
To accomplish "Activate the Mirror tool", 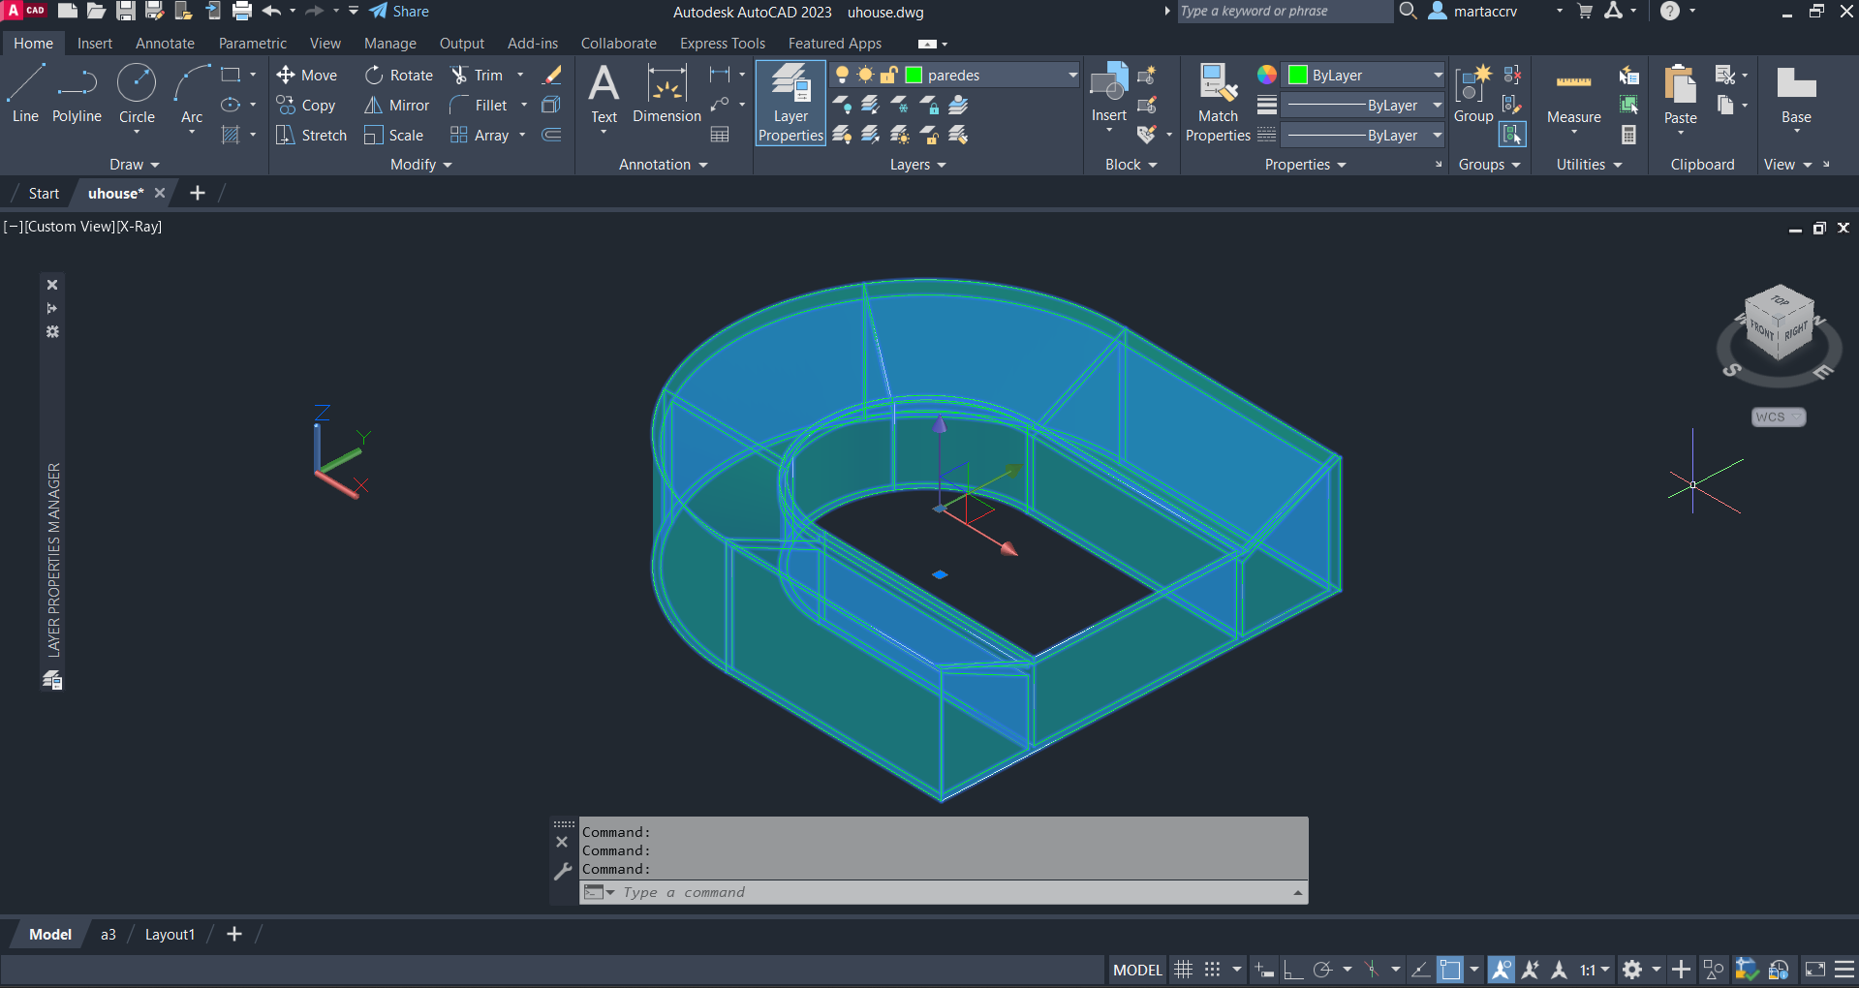I will pyautogui.click(x=396, y=106).
